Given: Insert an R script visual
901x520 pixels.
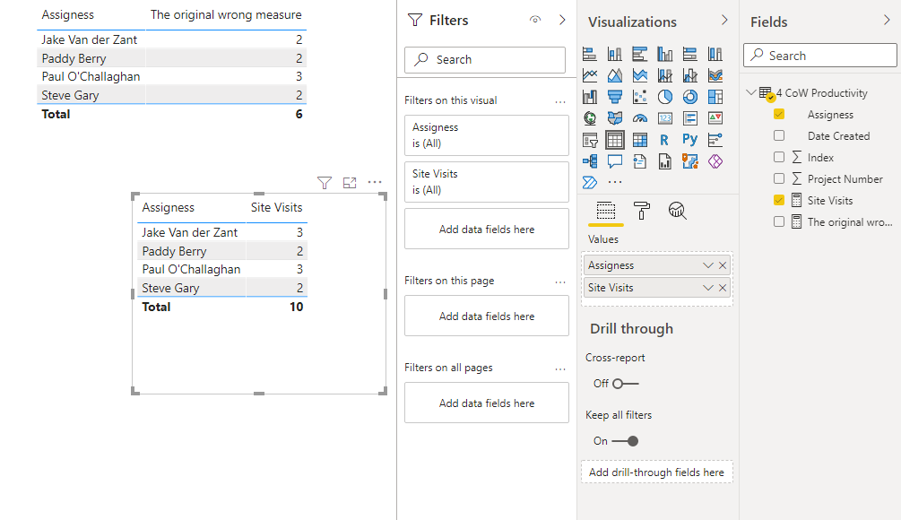Looking at the screenshot, I should click(x=665, y=140).
